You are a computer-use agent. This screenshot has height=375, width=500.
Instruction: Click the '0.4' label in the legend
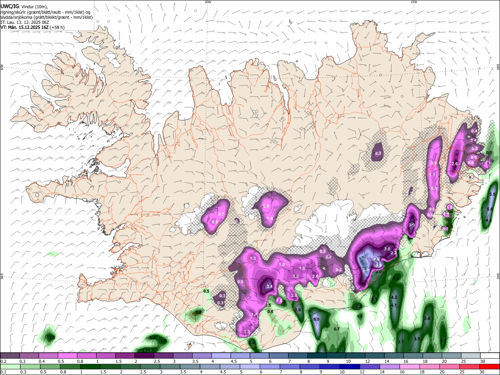(x=42, y=361)
